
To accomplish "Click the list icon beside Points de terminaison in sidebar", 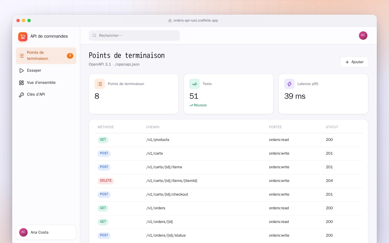I will [21, 56].
